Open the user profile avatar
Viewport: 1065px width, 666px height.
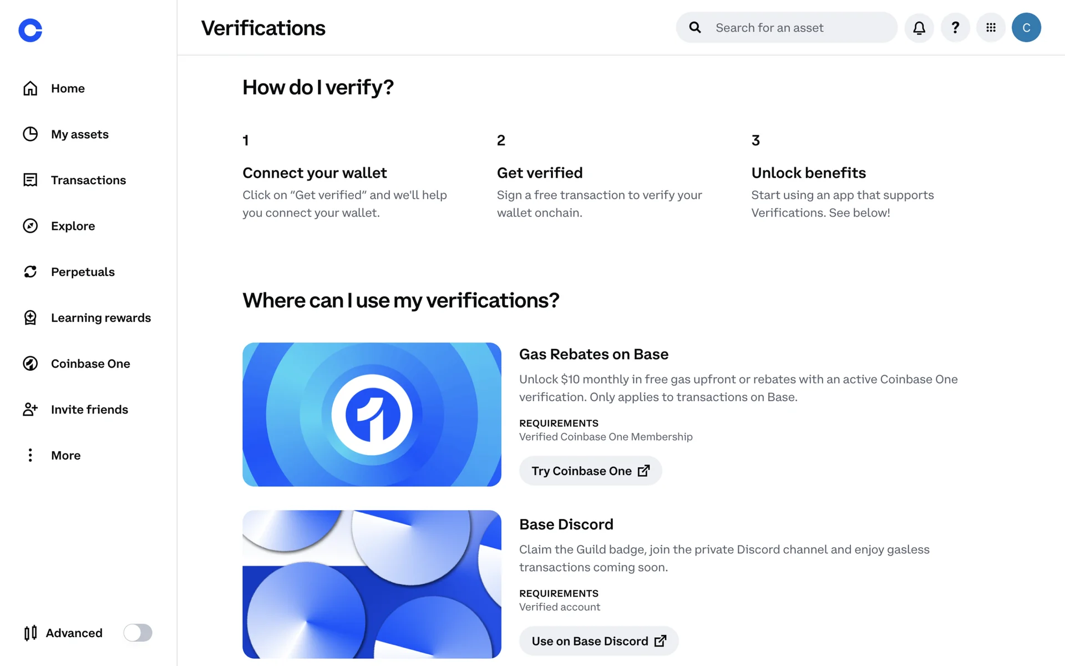pos(1026,28)
